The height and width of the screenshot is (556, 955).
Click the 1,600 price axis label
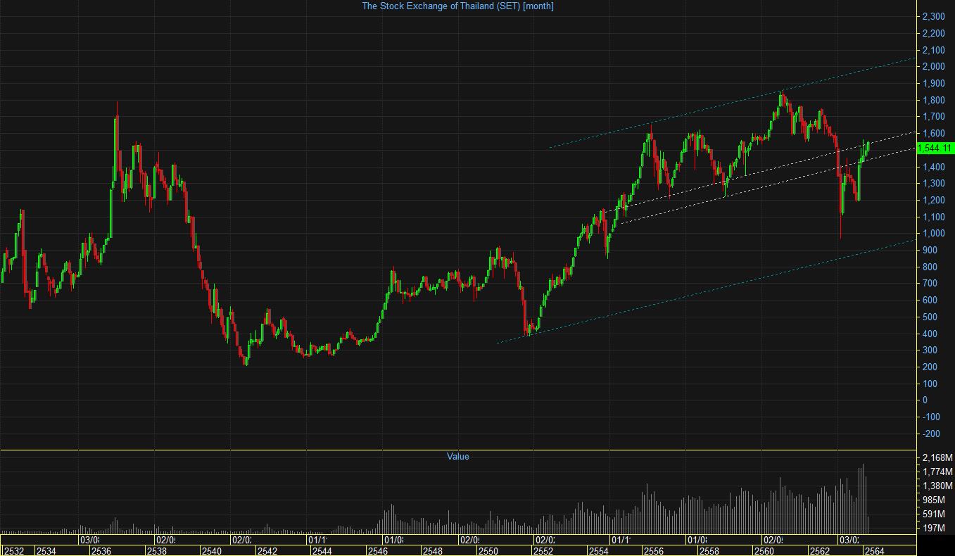pos(933,133)
